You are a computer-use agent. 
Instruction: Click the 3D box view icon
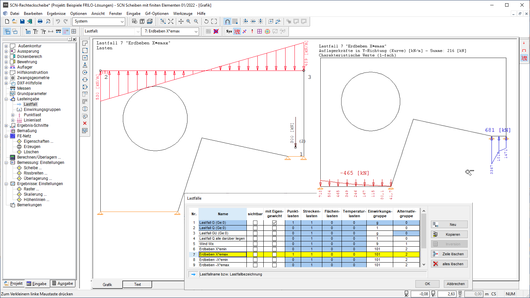(x=150, y=21)
